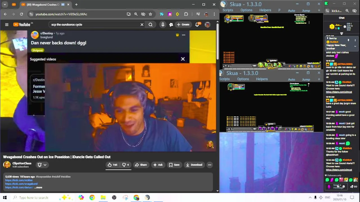Click the Kick chat message input
This screenshot has width=360, height=202.
[337, 186]
